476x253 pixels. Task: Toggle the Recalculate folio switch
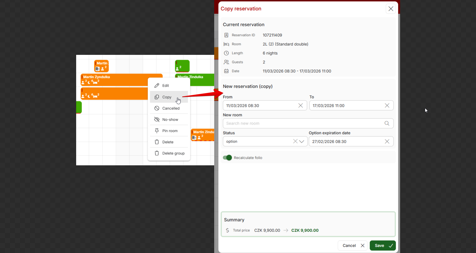click(227, 158)
